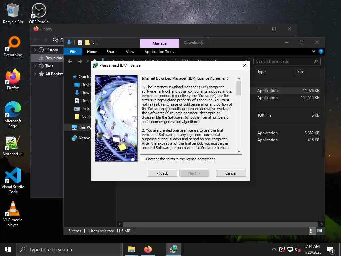Cancel the IDM license dialog
341x256 pixels.
pyautogui.click(x=231, y=173)
